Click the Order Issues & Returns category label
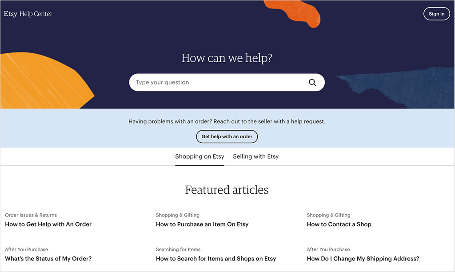 point(31,215)
